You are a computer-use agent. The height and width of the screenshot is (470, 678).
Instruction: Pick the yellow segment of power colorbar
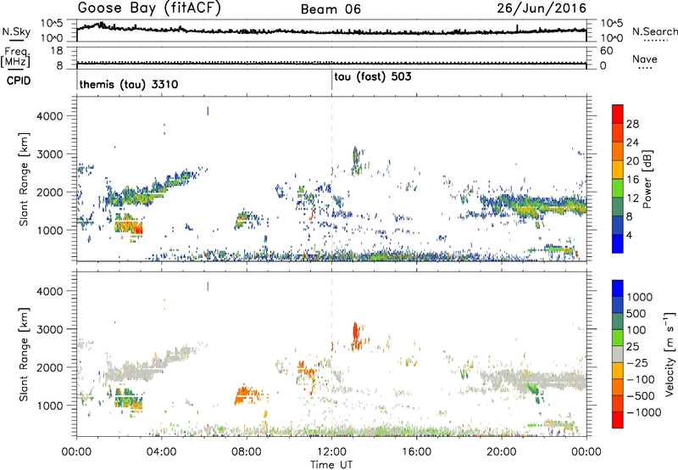point(618,170)
